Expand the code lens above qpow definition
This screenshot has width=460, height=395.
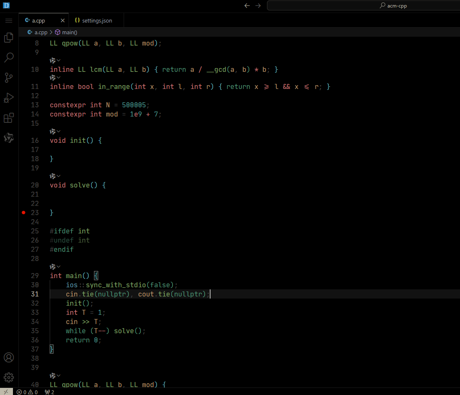tap(55, 376)
